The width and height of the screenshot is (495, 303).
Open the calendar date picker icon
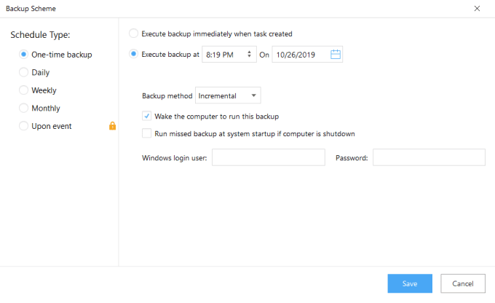[x=336, y=55]
